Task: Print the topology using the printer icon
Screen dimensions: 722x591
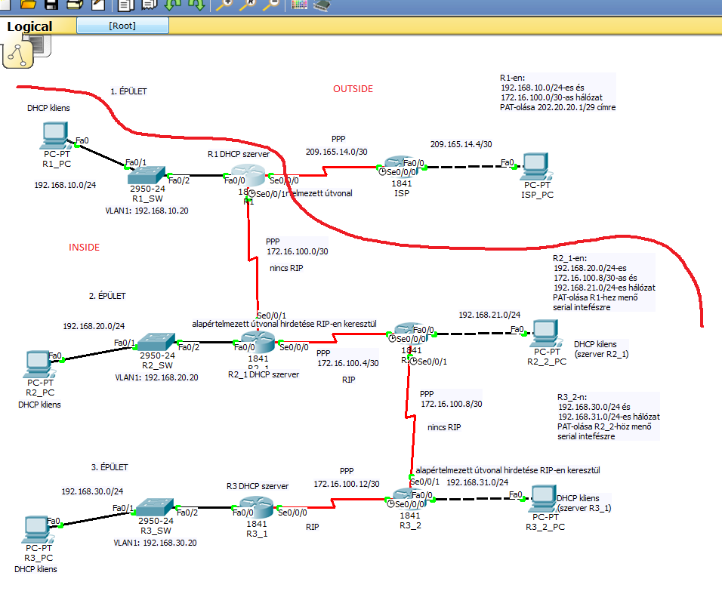Action: pyautogui.click(x=75, y=4)
